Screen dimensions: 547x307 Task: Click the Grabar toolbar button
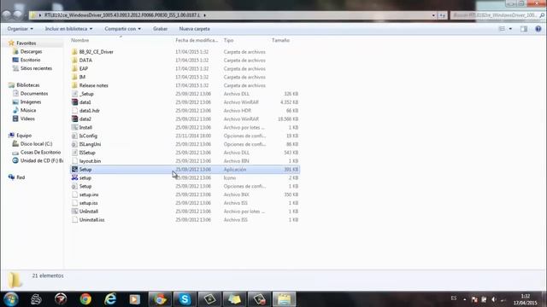pos(160,29)
